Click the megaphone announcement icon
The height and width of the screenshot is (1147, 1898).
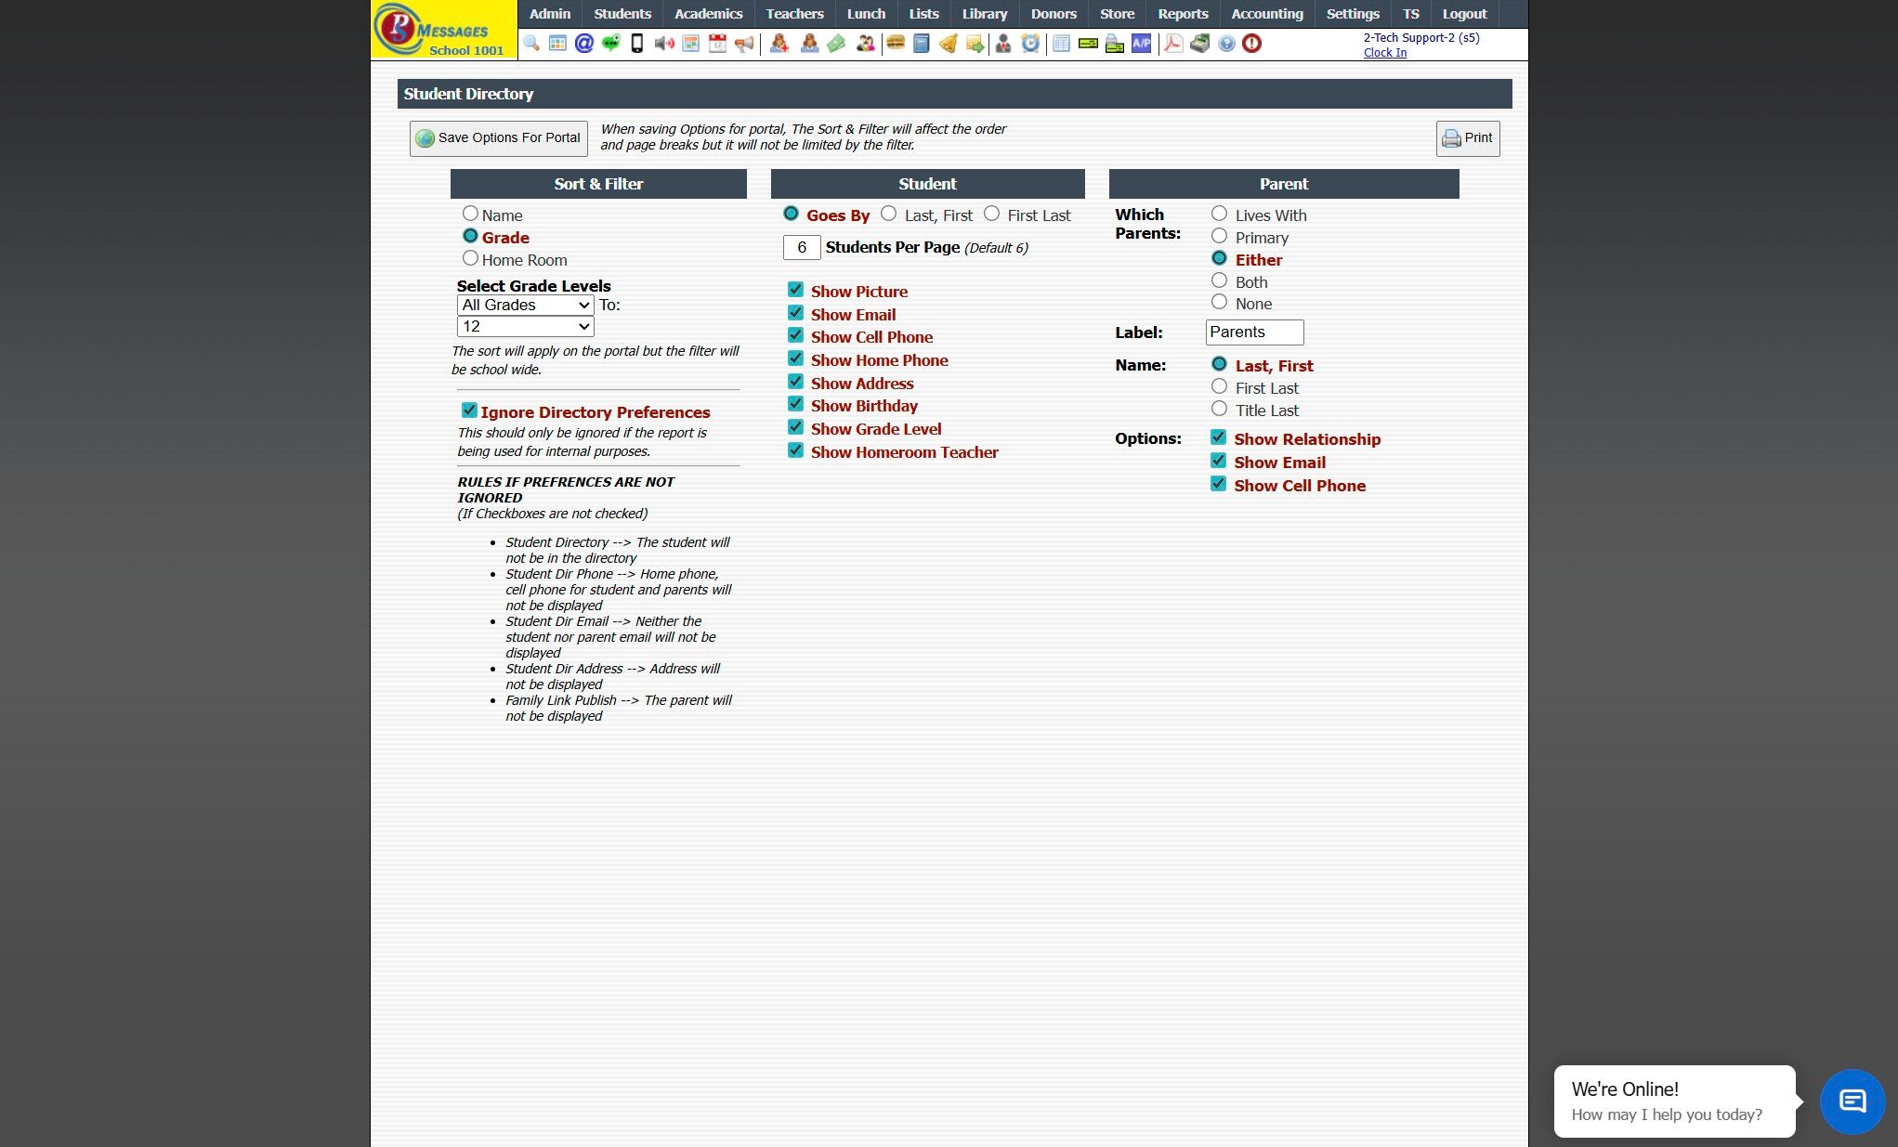[744, 44]
